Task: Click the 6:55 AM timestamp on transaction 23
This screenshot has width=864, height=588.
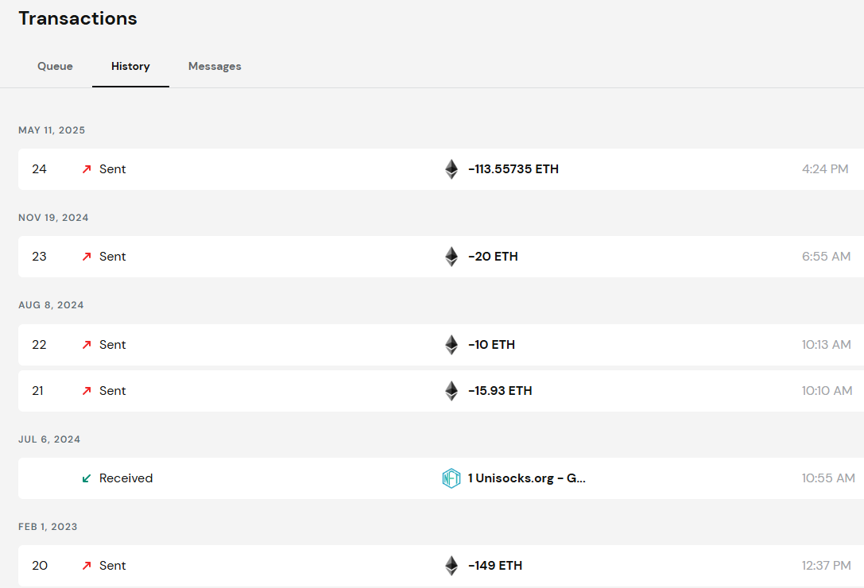Action: pos(826,257)
